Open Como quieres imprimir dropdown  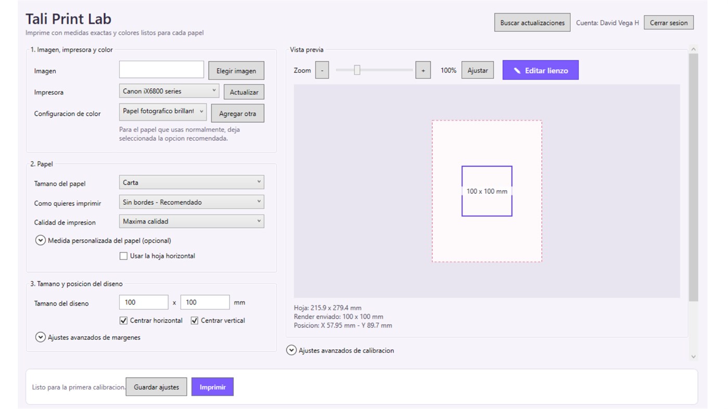[x=191, y=202]
